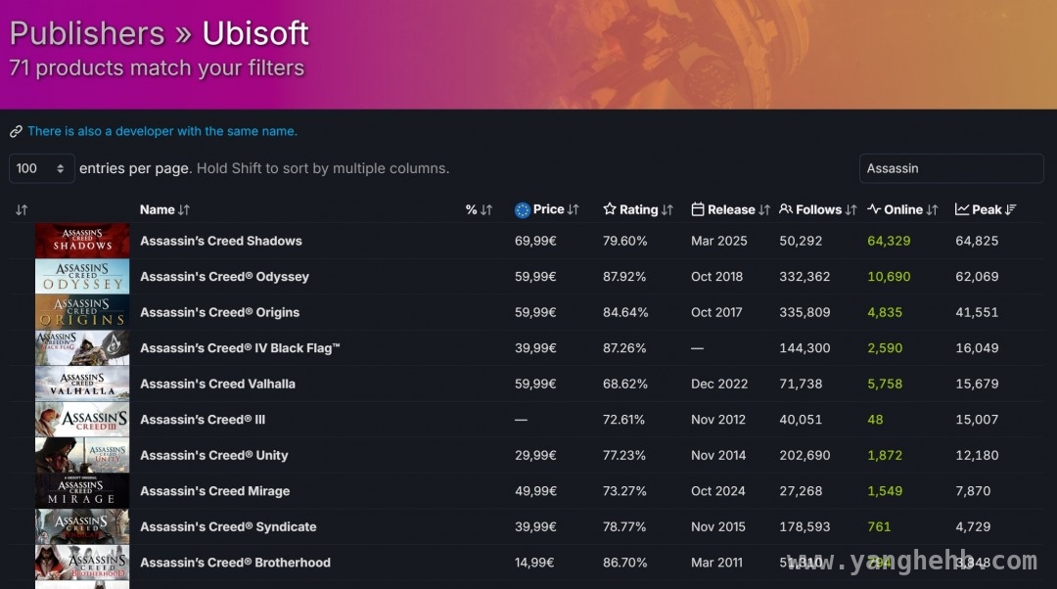Screen dimensions: 1057x589
Task: Click the Valhalla game thumbnail
Action: pyautogui.click(x=82, y=384)
